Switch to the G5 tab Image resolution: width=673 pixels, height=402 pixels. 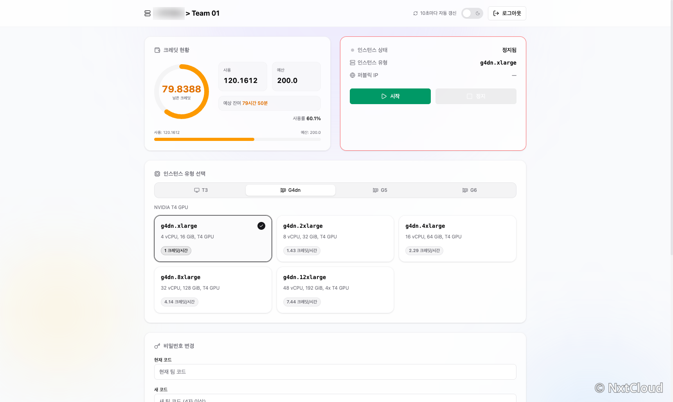click(x=380, y=190)
